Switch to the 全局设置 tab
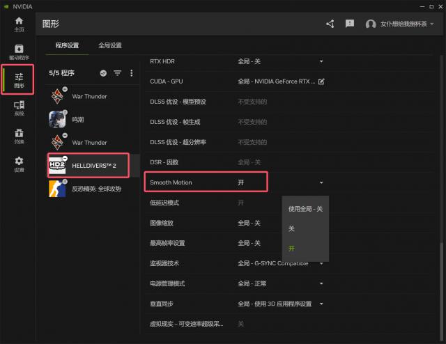 pos(109,45)
